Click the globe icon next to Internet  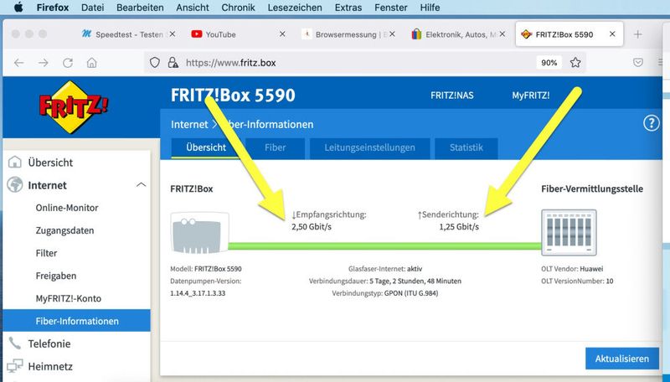[15, 185]
